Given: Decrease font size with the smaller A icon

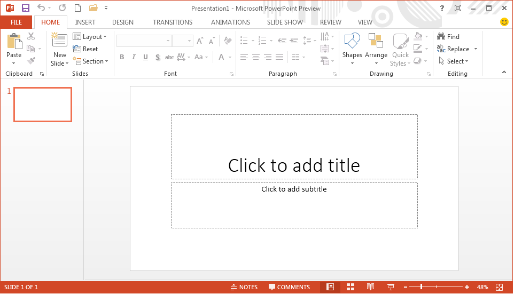Looking at the screenshot, I should pos(212,41).
